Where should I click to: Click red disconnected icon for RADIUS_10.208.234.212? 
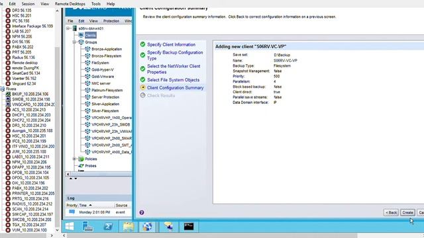[8, 204]
